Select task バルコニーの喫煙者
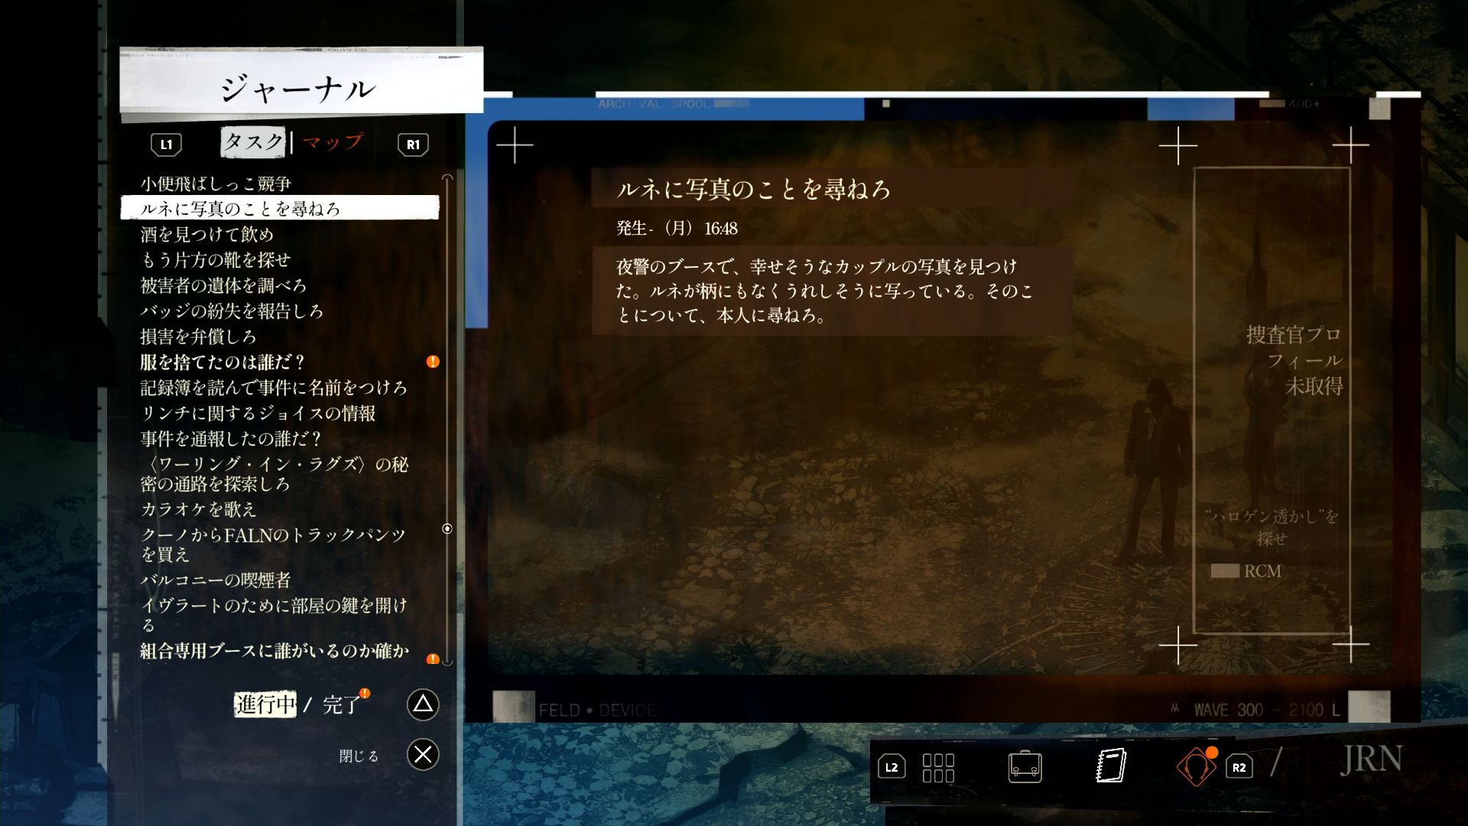1468x826 pixels. (216, 580)
